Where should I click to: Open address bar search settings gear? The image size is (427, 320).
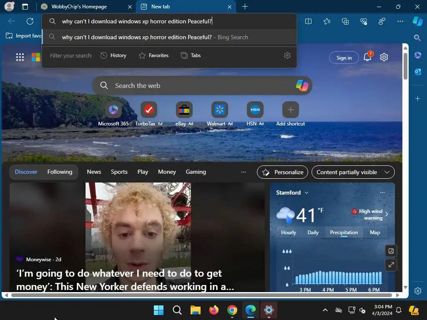(x=287, y=55)
